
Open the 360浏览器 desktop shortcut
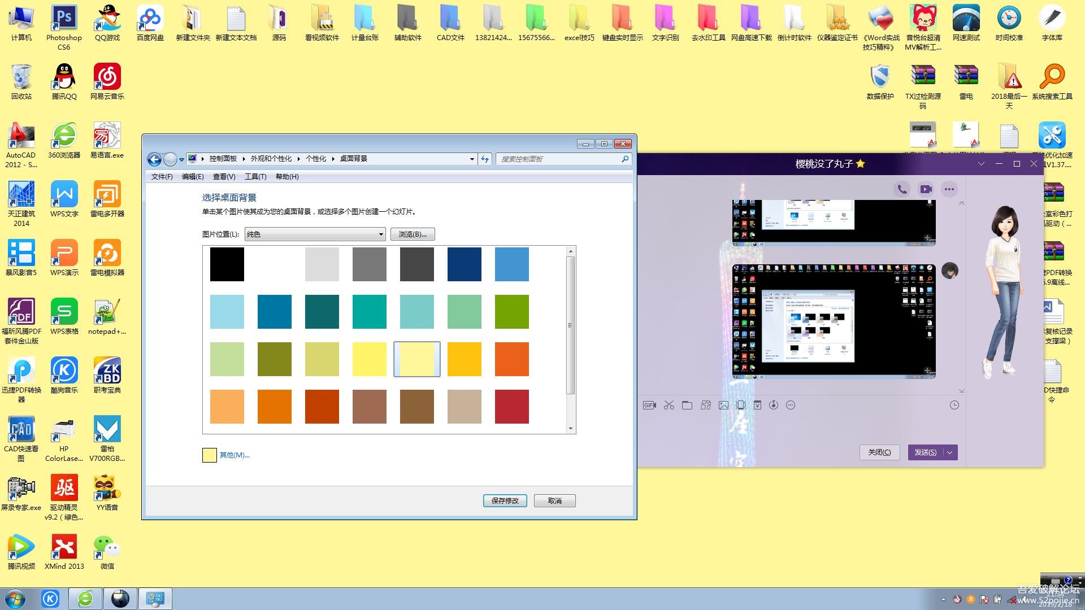point(64,140)
